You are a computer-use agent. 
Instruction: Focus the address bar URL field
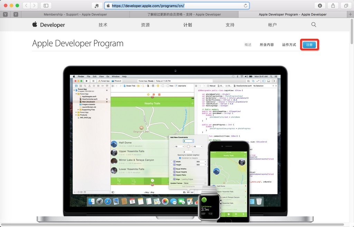177,6
